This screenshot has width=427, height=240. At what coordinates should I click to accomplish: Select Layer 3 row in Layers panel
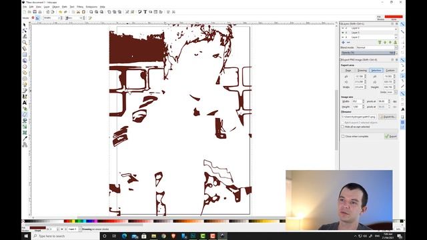tap(369, 33)
